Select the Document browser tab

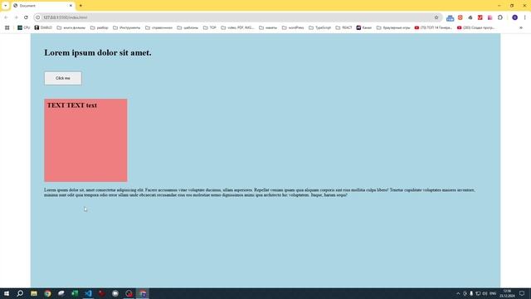tap(42, 6)
